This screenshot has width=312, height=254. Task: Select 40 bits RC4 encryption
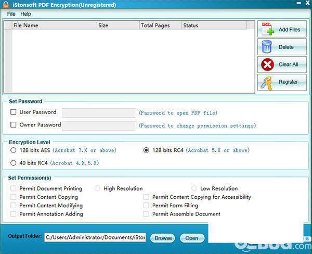[14, 163]
